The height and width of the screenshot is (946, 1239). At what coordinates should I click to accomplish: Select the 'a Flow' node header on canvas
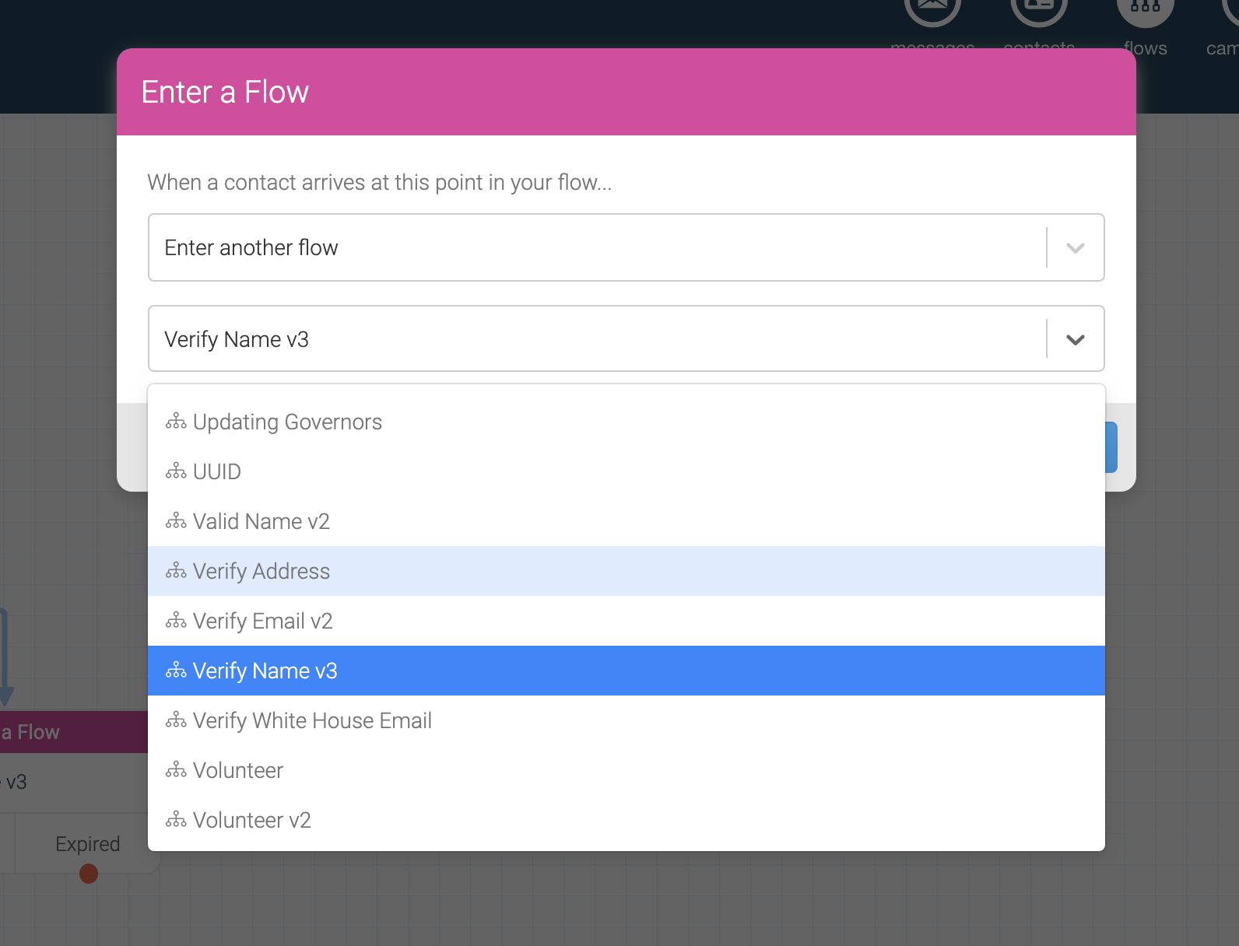[74, 732]
